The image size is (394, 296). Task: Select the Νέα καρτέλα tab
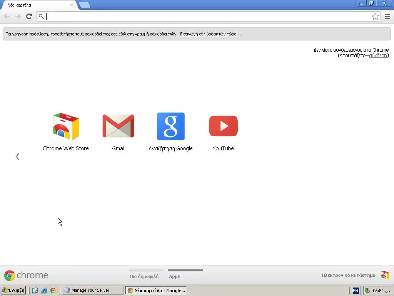coord(39,5)
